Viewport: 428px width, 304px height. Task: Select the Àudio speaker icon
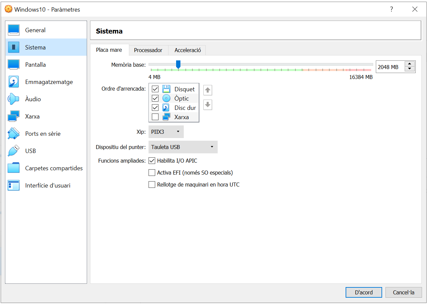click(x=14, y=99)
